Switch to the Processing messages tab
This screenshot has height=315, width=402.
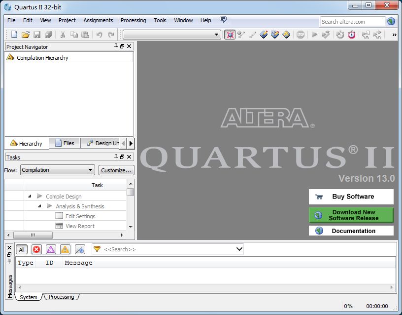tap(61, 297)
